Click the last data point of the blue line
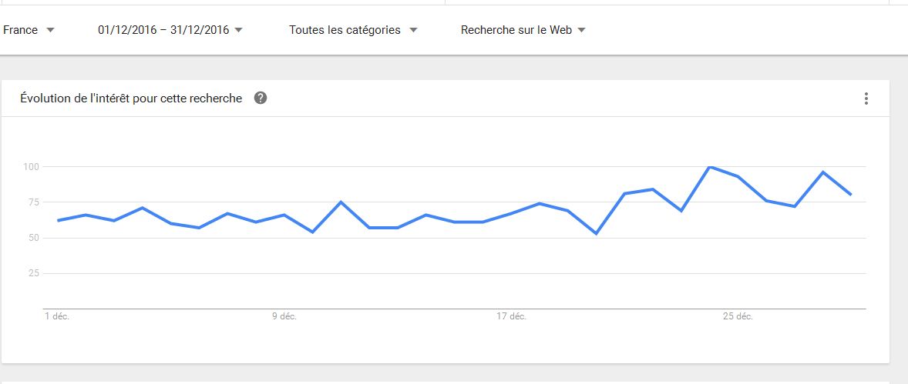Screen dimensions: 908x384 point(851,195)
